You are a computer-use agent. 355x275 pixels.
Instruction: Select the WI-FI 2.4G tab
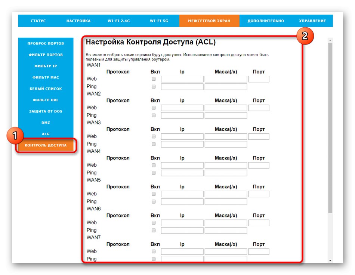coord(118,21)
